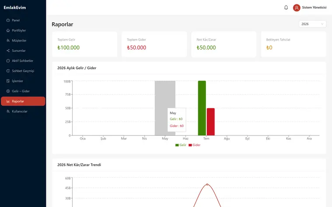
Task: Toggle the Gelir legend entry
Action: (180, 145)
